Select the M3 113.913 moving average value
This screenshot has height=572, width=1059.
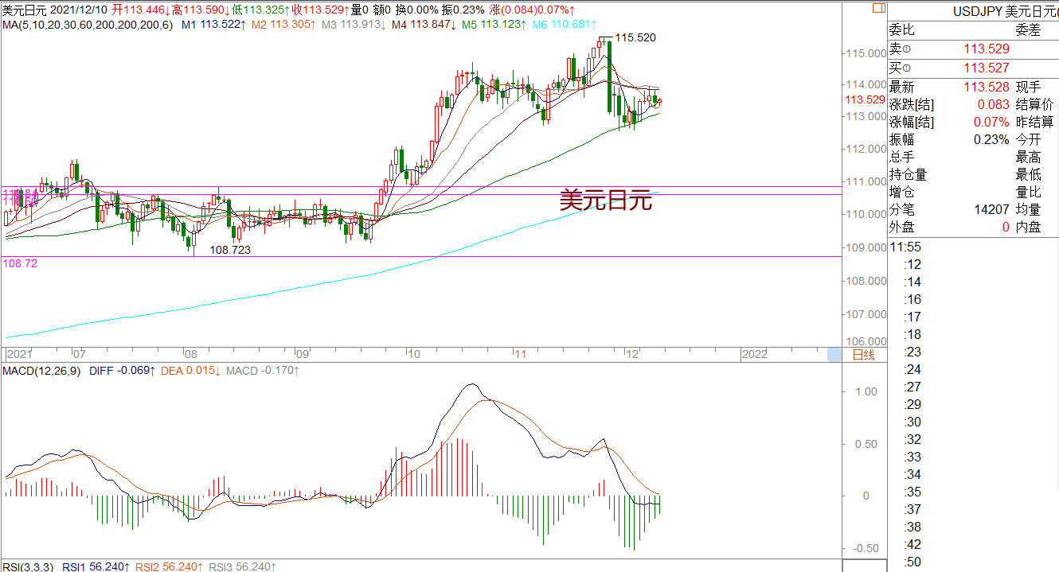(x=354, y=25)
